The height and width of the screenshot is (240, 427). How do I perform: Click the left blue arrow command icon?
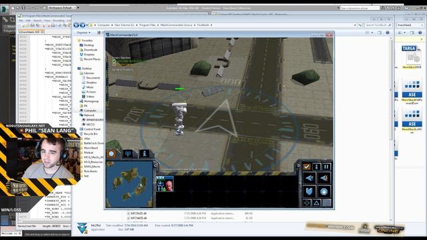pos(310,178)
